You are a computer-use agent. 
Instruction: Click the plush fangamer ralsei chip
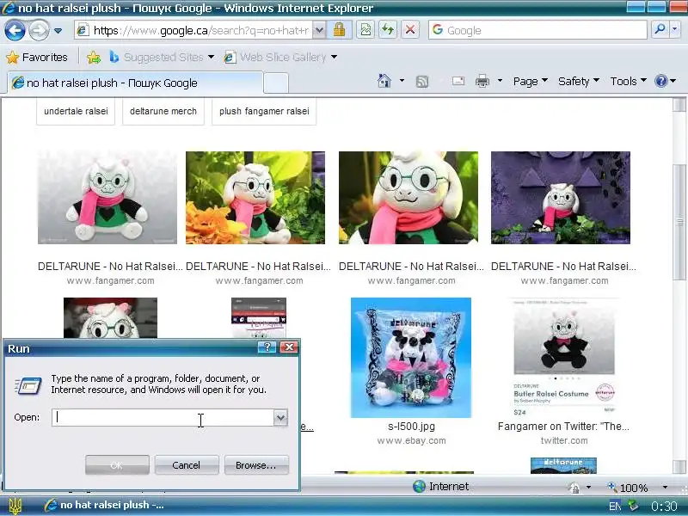pos(264,112)
